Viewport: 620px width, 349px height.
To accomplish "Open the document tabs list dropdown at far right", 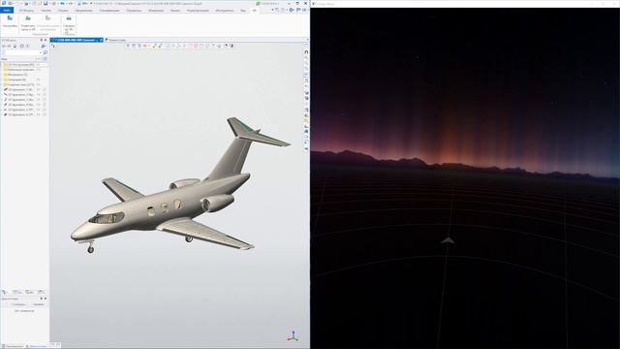I will [308, 40].
